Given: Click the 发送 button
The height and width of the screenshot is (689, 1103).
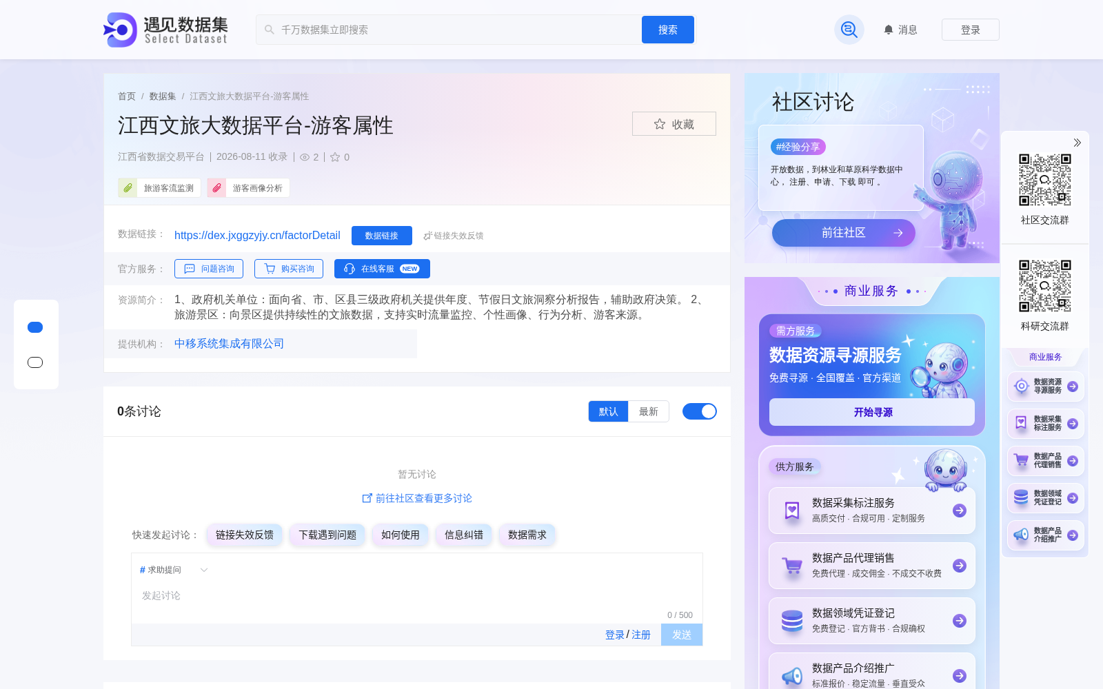Looking at the screenshot, I should pyautogui.click(x=682, y=635).
